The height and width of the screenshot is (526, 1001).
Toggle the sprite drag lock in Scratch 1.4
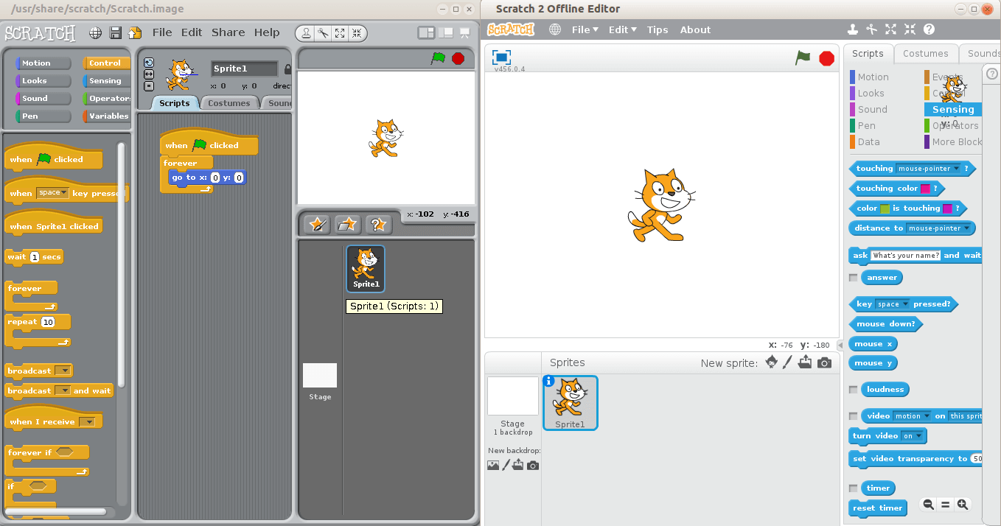pyautogui.click(x=288, y=69)
